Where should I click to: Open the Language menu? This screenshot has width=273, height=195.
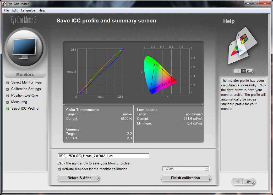coord(28,10)
